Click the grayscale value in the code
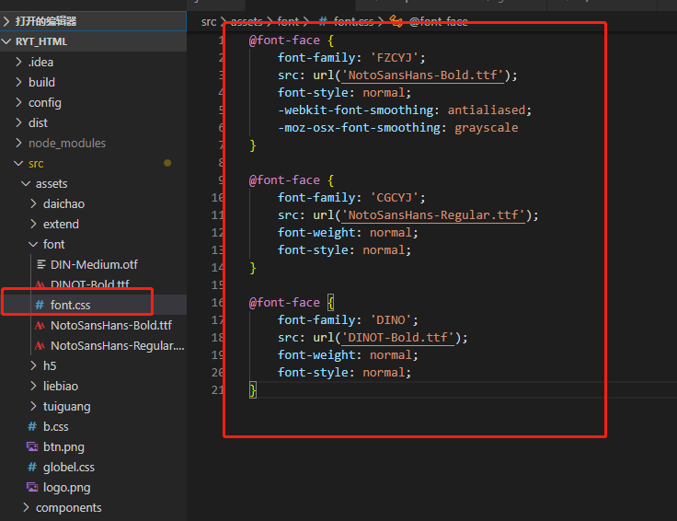 point(487,128)
